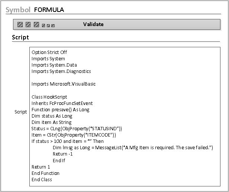This screenshot has height=192, width=229.
Task: Click the third large hatched toolbar icon
Action: click(36, 25)
